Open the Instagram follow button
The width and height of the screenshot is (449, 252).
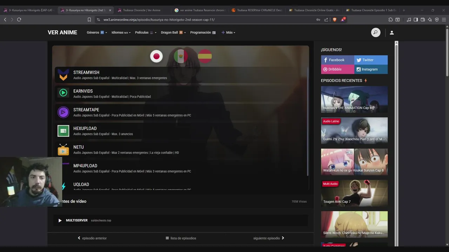coord(371,69)
